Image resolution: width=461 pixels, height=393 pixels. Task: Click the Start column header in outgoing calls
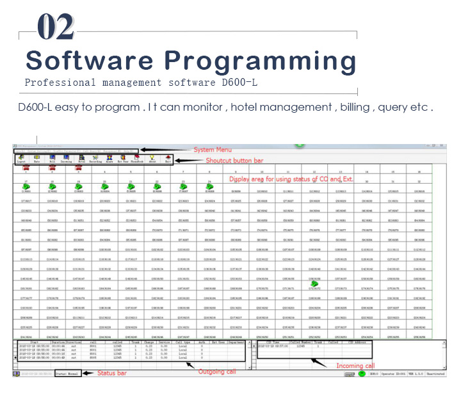pyautogui.click(x=34, y=342)
